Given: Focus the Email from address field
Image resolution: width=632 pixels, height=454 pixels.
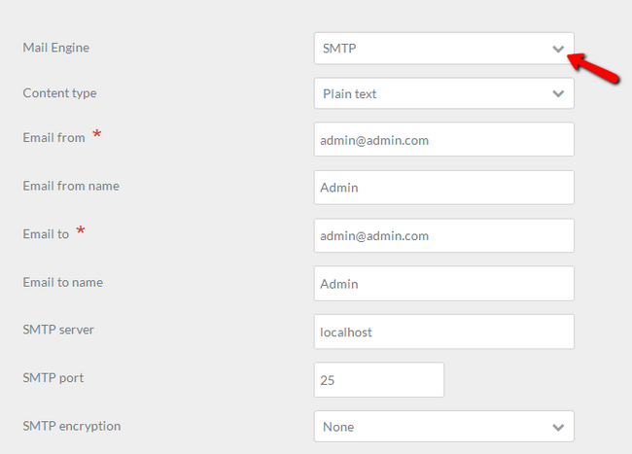Looking at the screenshot, I should (x=443, y=140).
